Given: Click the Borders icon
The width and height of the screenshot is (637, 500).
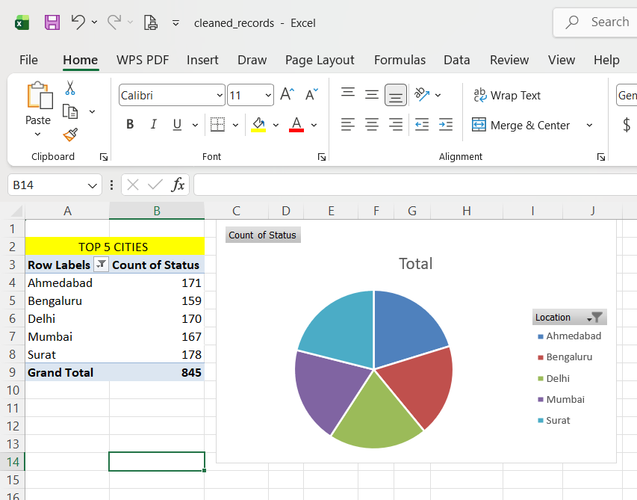Looking at the screenshot, I should coord(217,125).
